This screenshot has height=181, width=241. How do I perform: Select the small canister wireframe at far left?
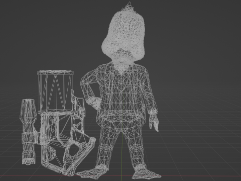point(29,132)
